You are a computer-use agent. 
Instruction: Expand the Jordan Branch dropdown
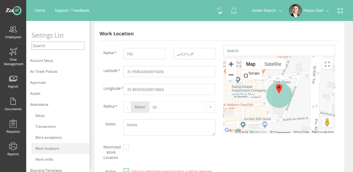(x=266, y=10)
